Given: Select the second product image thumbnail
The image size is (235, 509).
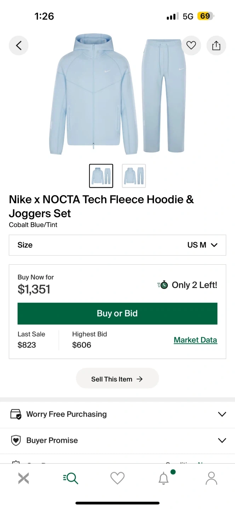Looking at the screenshot, I should [x=134, y=176].
